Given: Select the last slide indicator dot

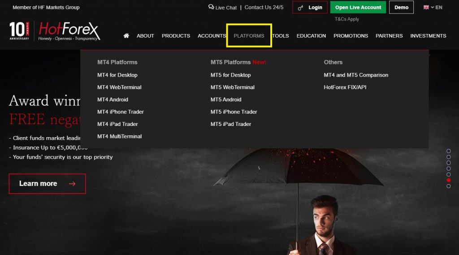Looking at the screenshot, I should (448, 186).
